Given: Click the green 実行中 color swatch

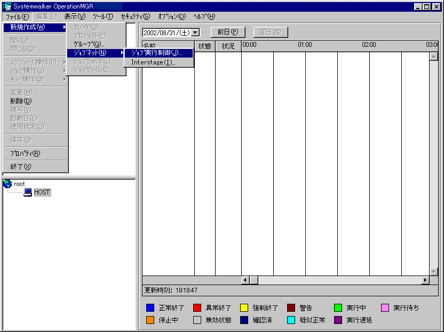Looking at the screenshot, I should point(338,307).
